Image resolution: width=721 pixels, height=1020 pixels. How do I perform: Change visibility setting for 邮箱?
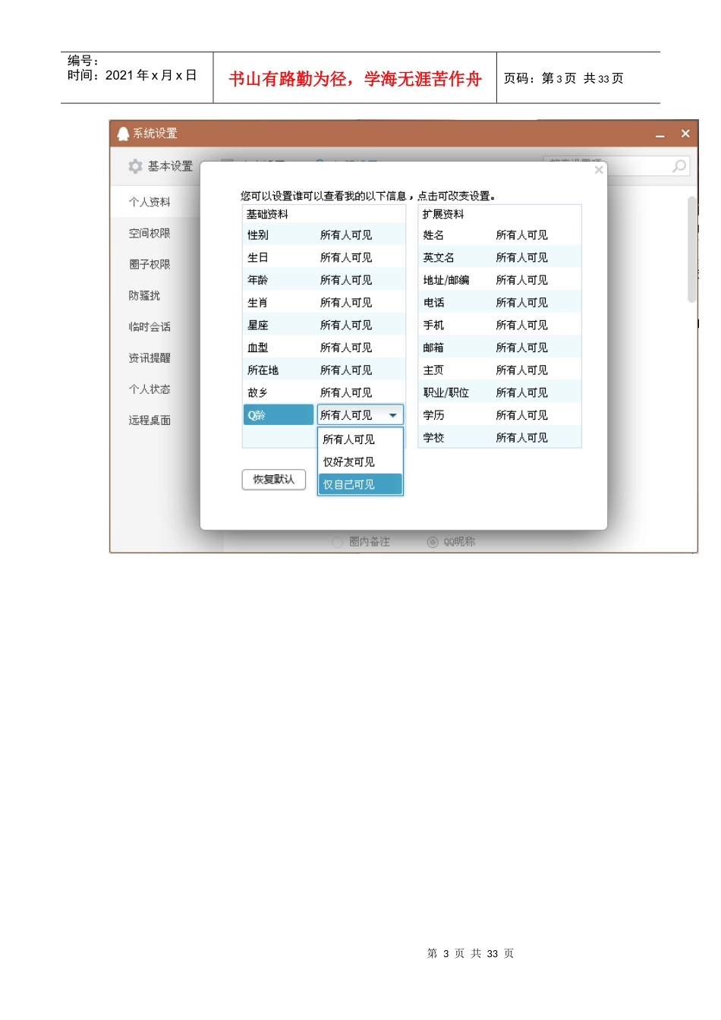521,348
